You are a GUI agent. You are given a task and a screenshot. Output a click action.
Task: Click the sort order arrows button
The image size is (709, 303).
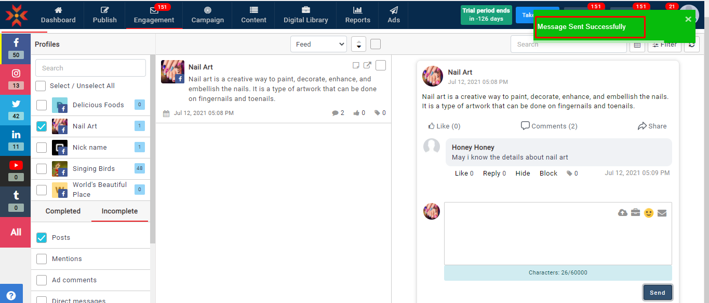[358, 45]
